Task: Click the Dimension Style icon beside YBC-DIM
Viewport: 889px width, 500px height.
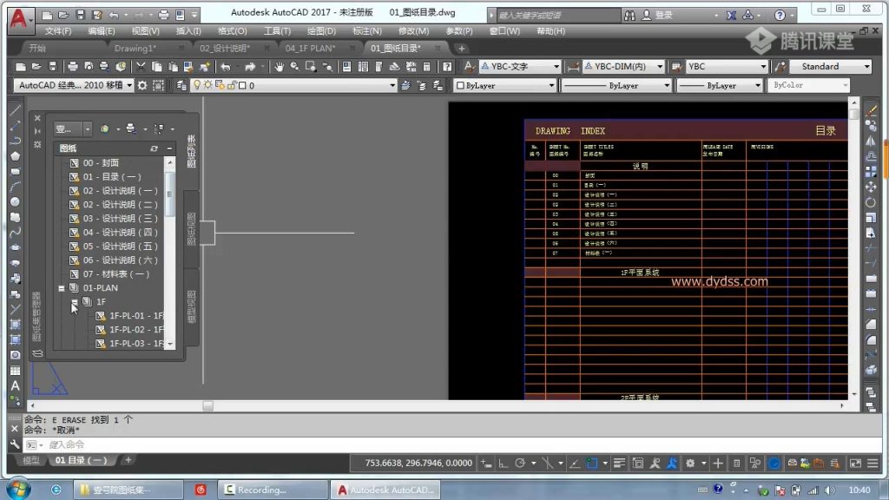Action: pyautogui.click(x=573, y=67)
